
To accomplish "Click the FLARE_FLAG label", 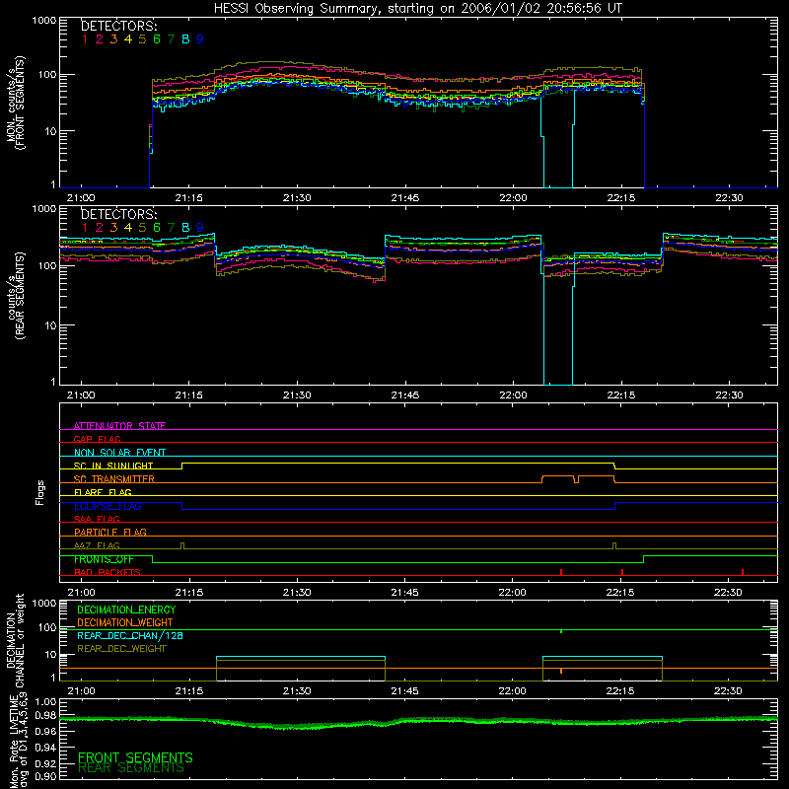I will pos(103,492).
